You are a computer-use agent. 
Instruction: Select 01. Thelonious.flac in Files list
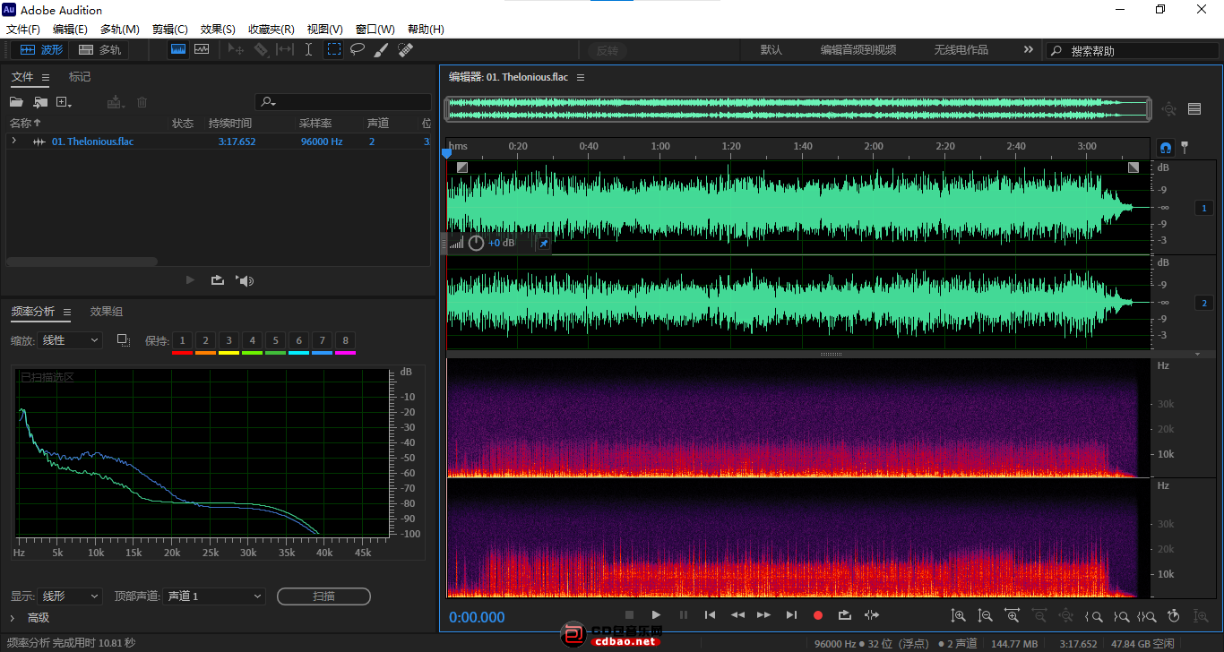coord(92,142)
